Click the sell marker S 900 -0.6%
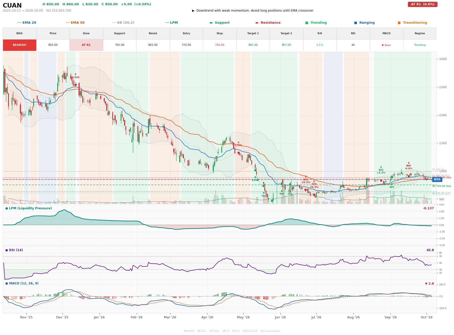Screen dimensions: 454x335 click(x=408, y=177)
